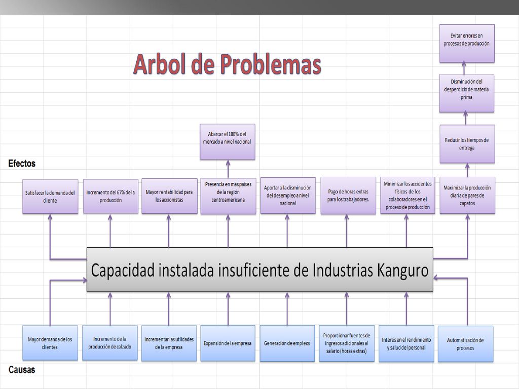
Task: Select the 'Evitar errores en procesos de producción' box
Action: tap(467, 43)
